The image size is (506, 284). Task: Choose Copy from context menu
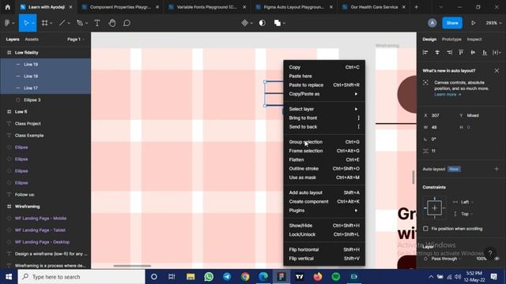point(324,67)
